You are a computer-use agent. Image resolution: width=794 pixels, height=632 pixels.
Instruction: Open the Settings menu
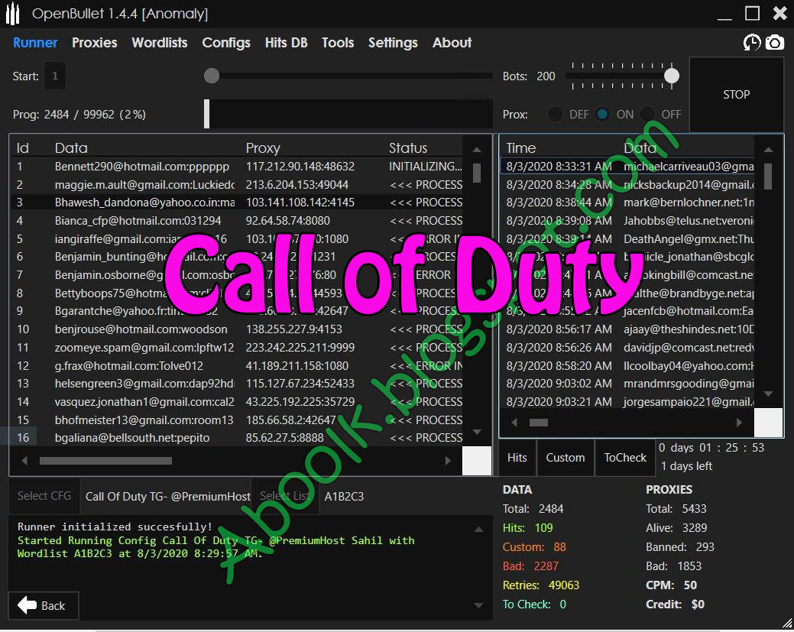393,43
